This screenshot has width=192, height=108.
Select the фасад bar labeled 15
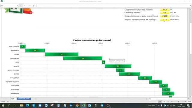click(x=129, y=74)
